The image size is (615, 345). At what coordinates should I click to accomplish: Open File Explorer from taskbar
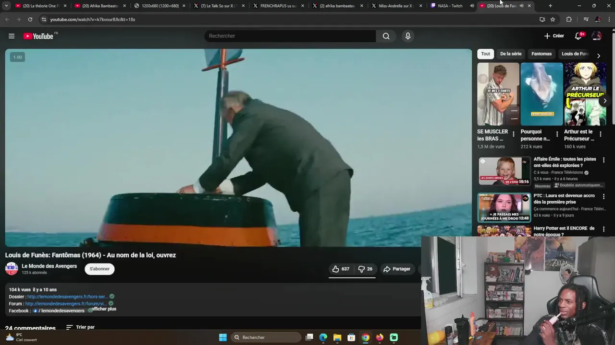[337, 337]
